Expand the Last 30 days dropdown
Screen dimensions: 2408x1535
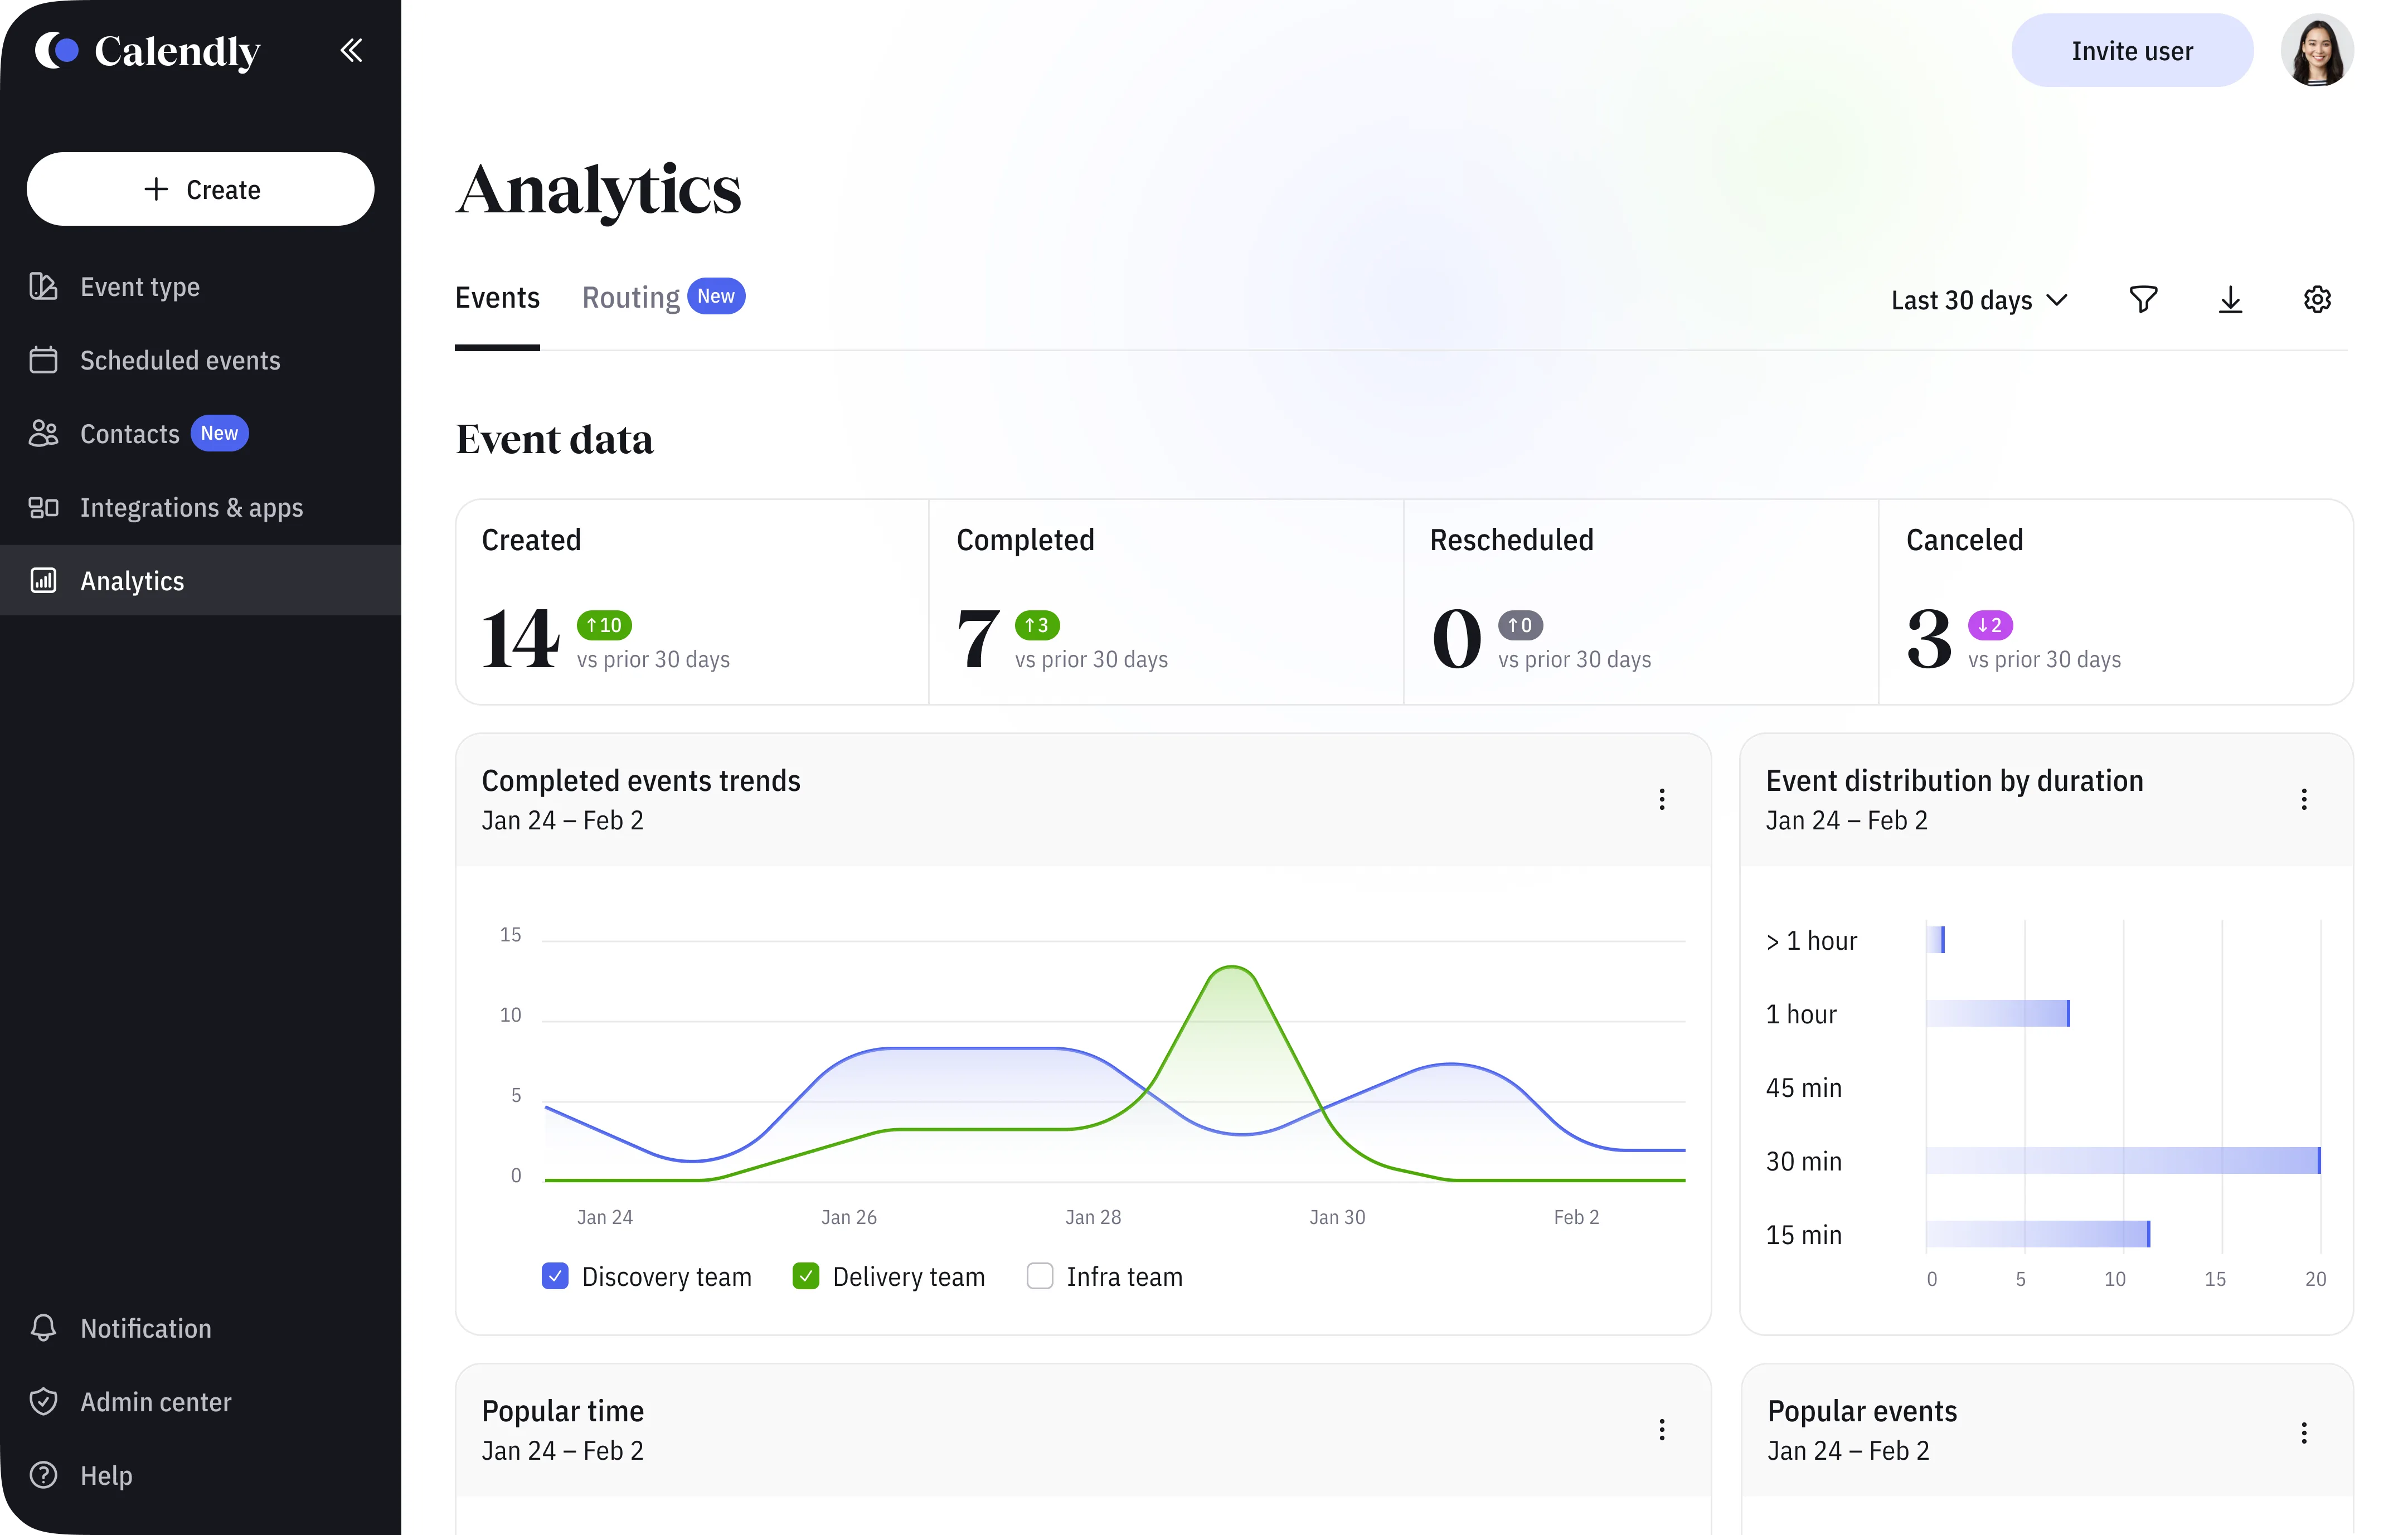[x=1979, y=300]
